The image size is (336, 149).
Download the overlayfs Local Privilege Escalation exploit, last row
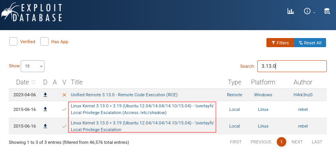pyautogui.click(x=45, y=126)
